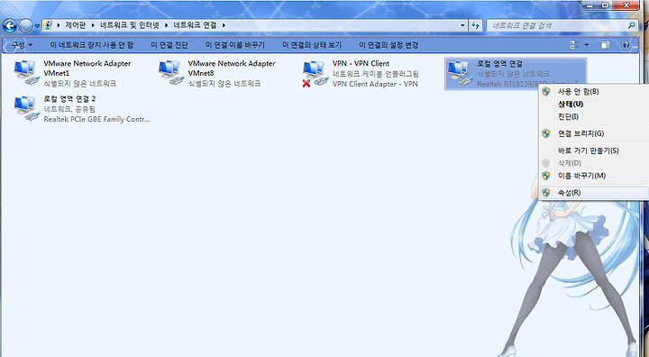This screenshot has height=357, width=649.
Task: Click the VPN - VPN Client label
Action: (x=361, y=63)
